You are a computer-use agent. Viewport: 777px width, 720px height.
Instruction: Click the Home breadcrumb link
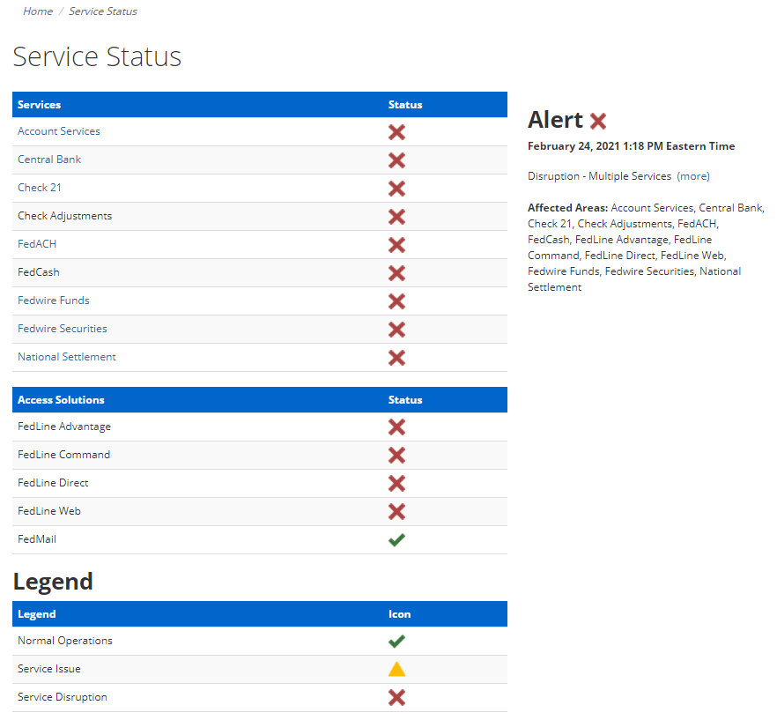[38, 11]
